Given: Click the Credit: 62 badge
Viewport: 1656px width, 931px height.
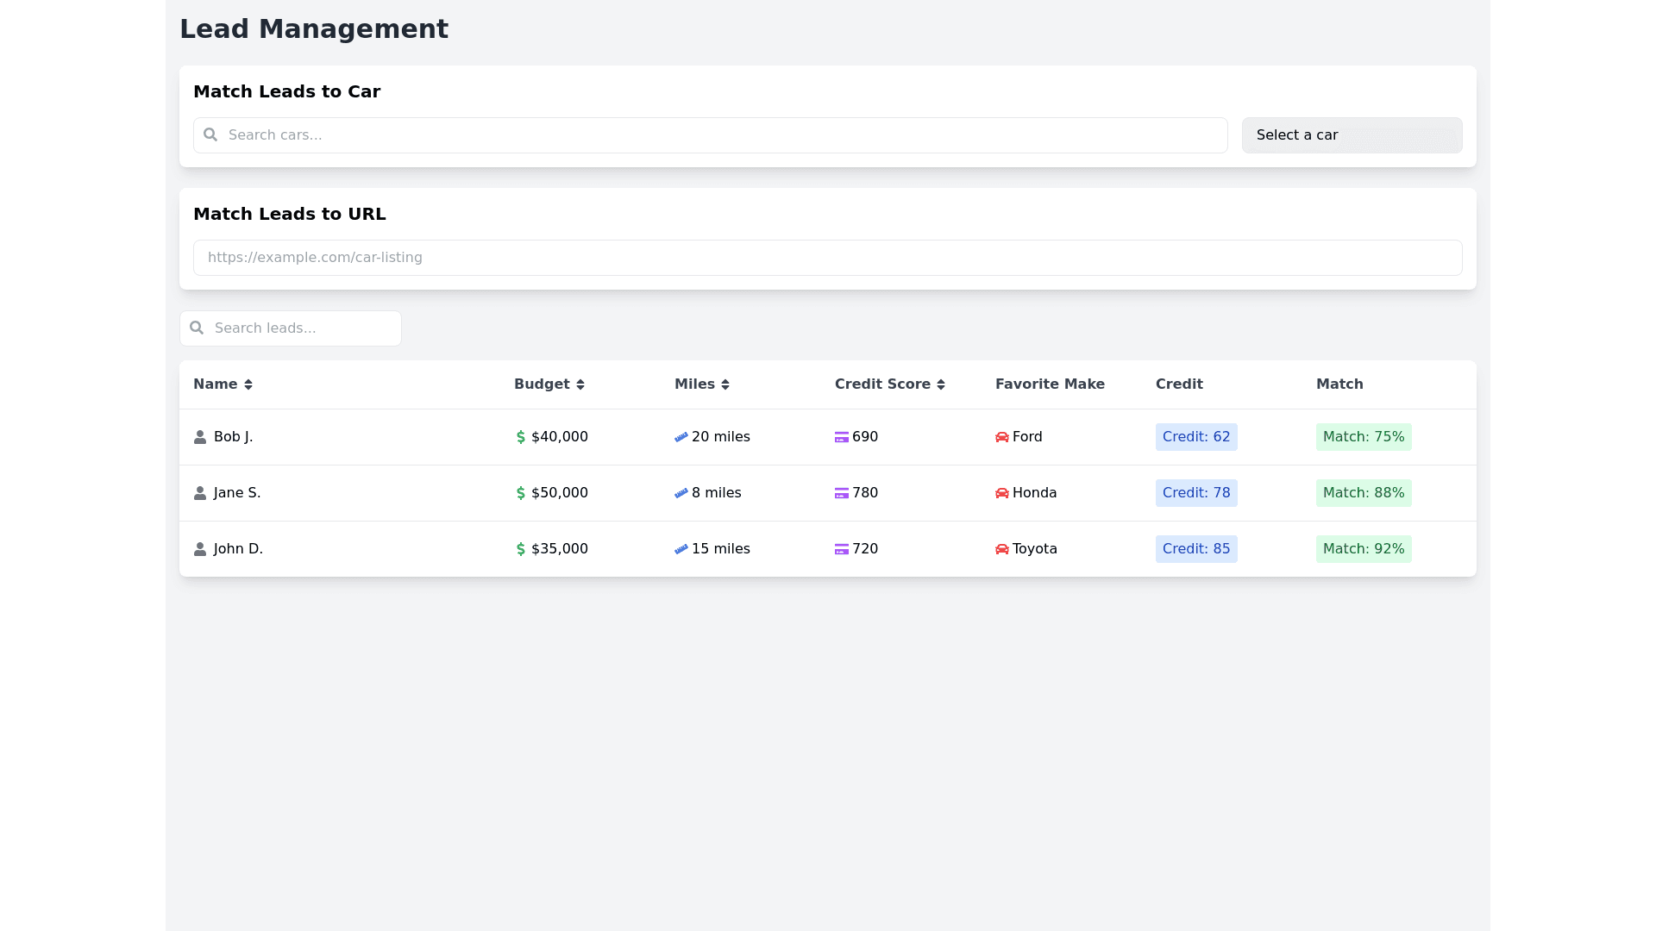Looking at the screenshot, I should click(x=1196, y=437).
